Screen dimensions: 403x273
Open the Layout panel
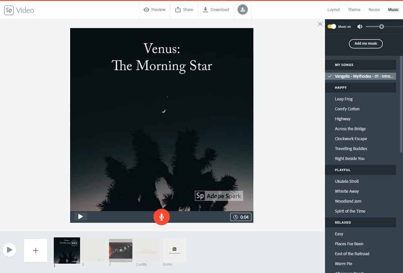tap(333, 9)
